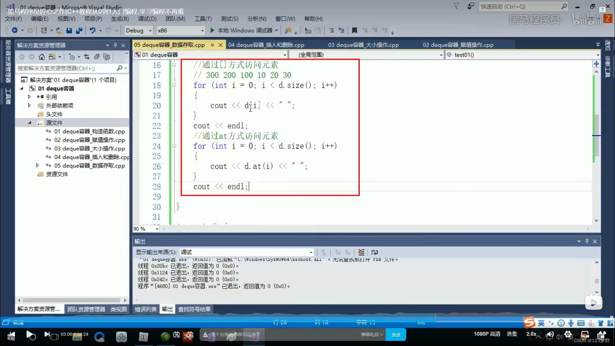
Task: Click the Save All toolbar icon
Action: [79, 30]
